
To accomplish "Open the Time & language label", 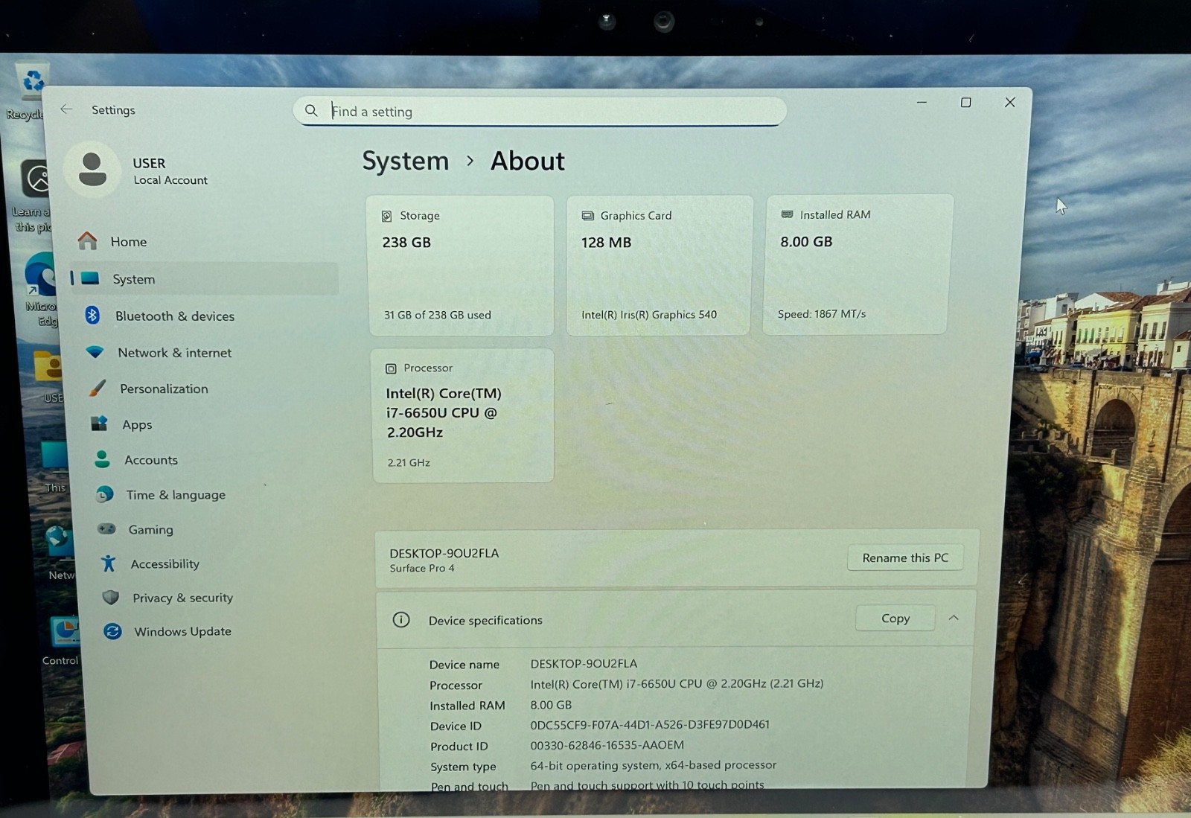I will [x=176, y=495].
